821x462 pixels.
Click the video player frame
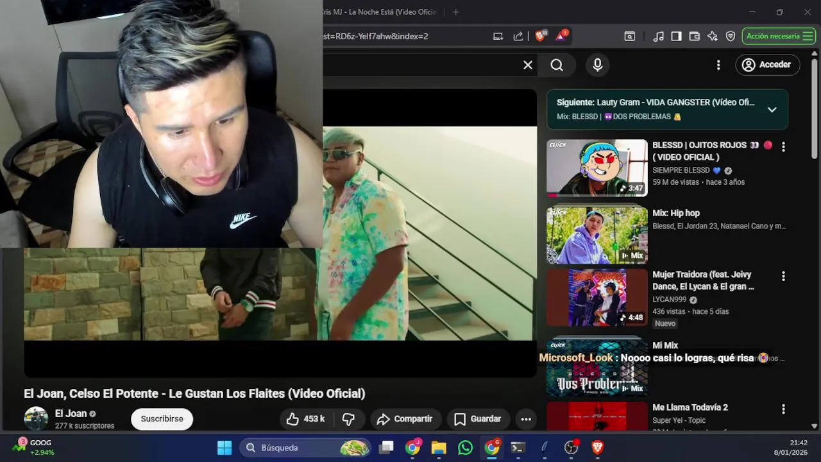280,233
